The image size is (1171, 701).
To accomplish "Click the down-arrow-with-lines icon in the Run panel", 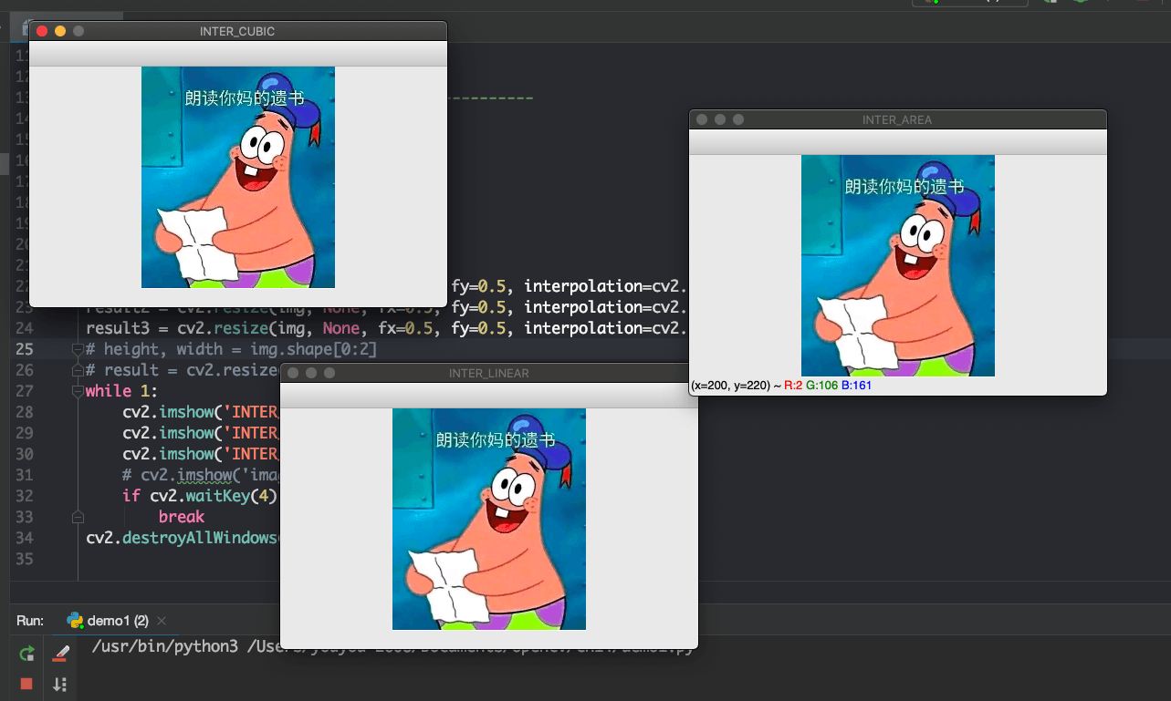I will pyautogui.click(x=60, y=684).
